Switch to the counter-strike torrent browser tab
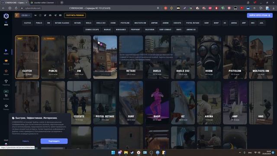Viewport: 277px width, 156px height. tap(43, 3)
